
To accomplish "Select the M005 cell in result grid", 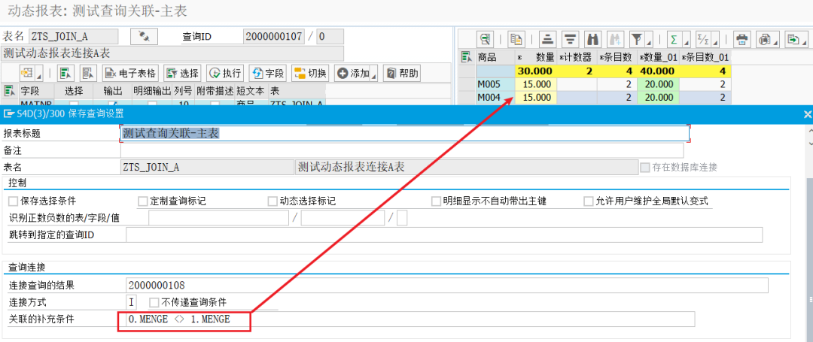I will [495, 84].
